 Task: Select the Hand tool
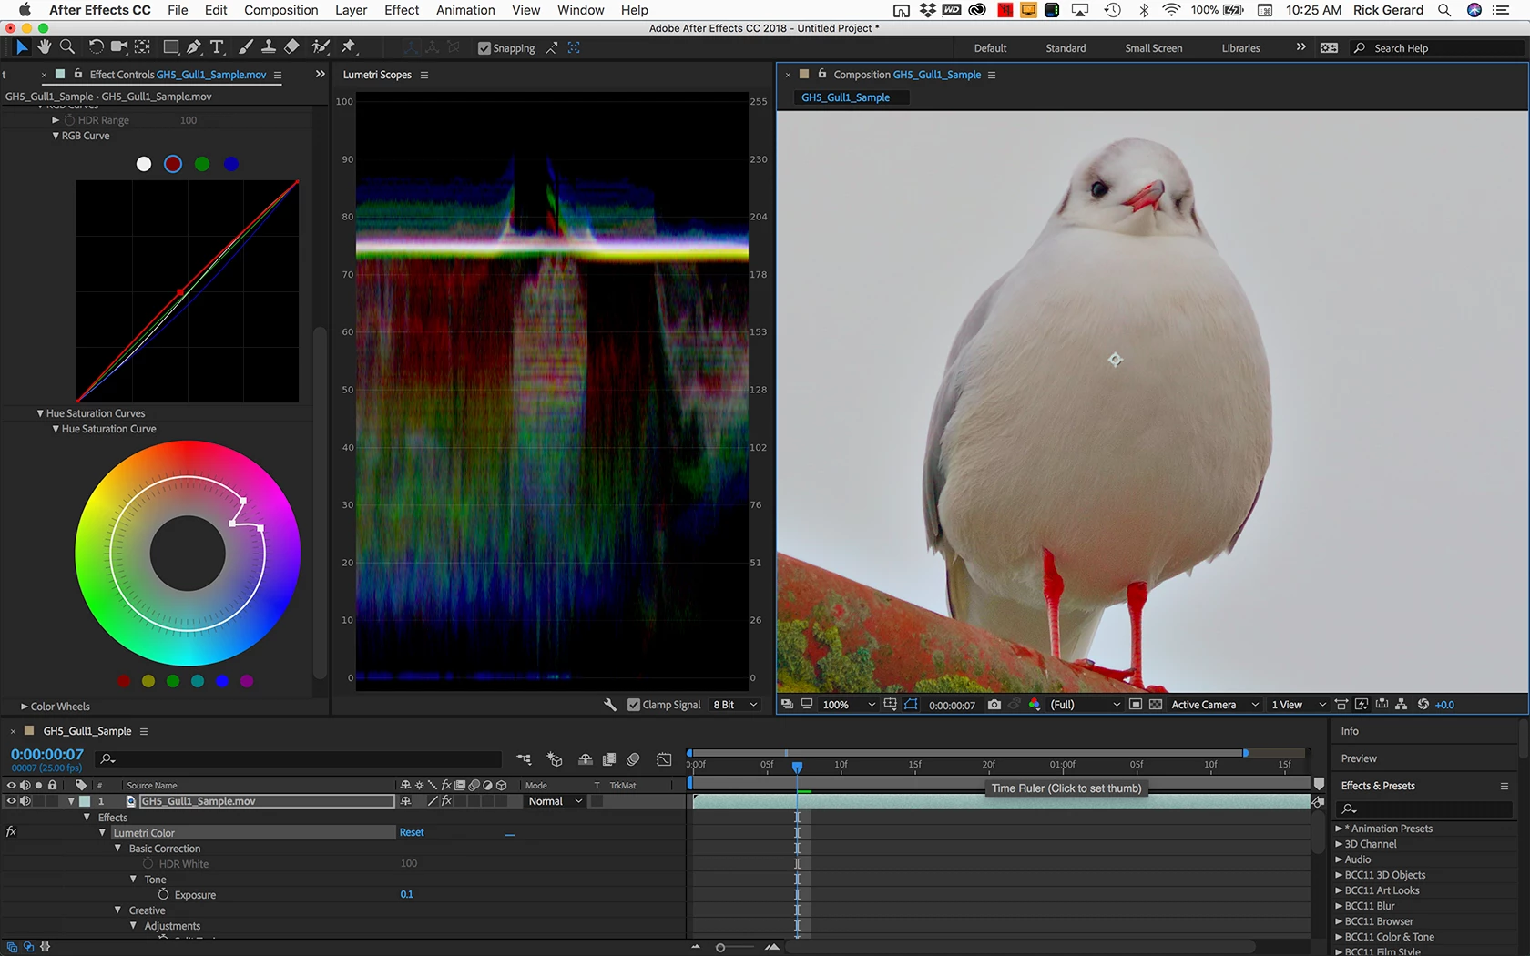44,46
